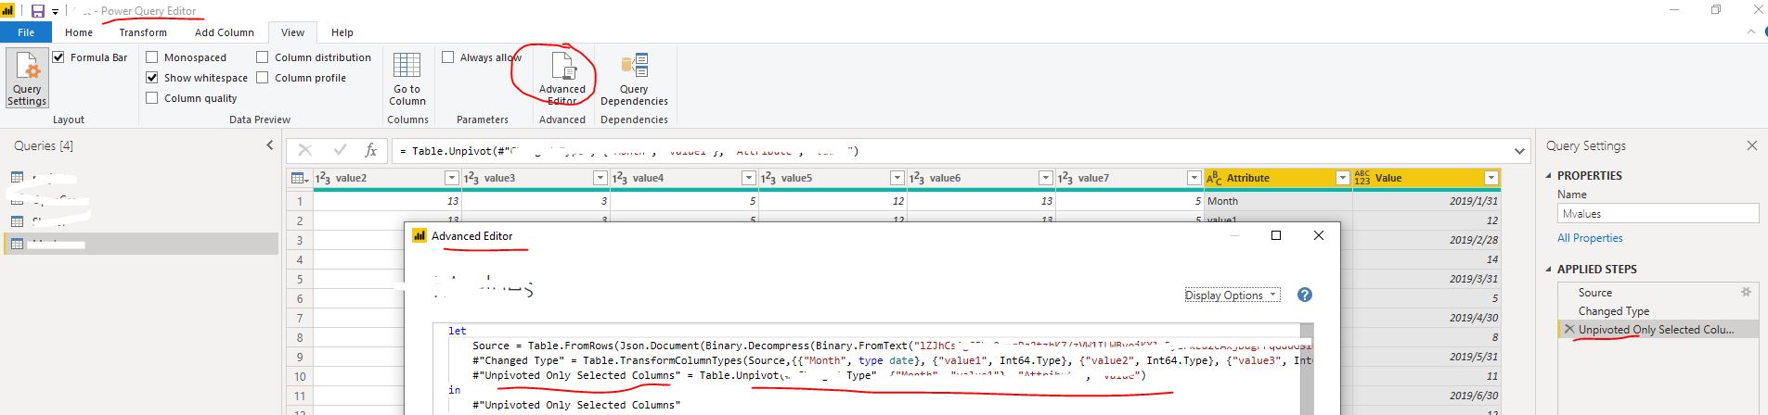The image size is (1768, 415).
Task: Toggle Formula Bar checkbox
Action: pyautogui.click(x=59, y=57)
